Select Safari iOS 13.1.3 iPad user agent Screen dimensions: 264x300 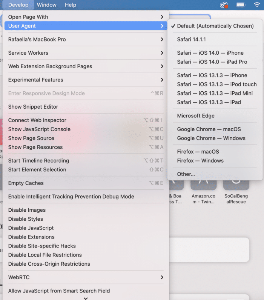[x=215, y=102]
